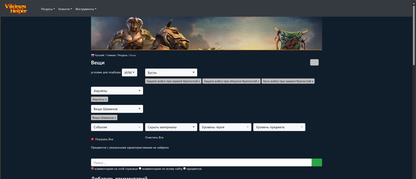The height and width of the screenshot is (179, 416).
Task: Click the header banner image with the warrior
Action: 206,33
